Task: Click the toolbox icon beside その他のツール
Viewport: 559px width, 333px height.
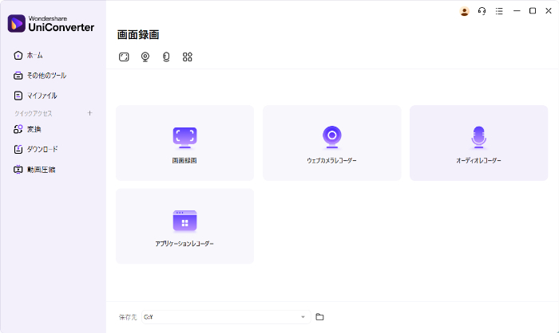Action: tap(18, 76)
